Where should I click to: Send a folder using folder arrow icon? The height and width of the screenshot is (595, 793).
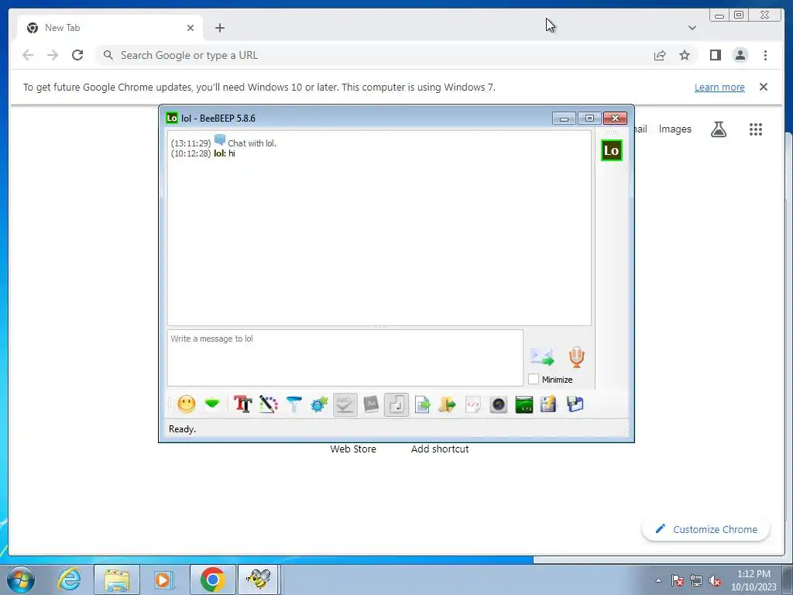tap(447, 404)
